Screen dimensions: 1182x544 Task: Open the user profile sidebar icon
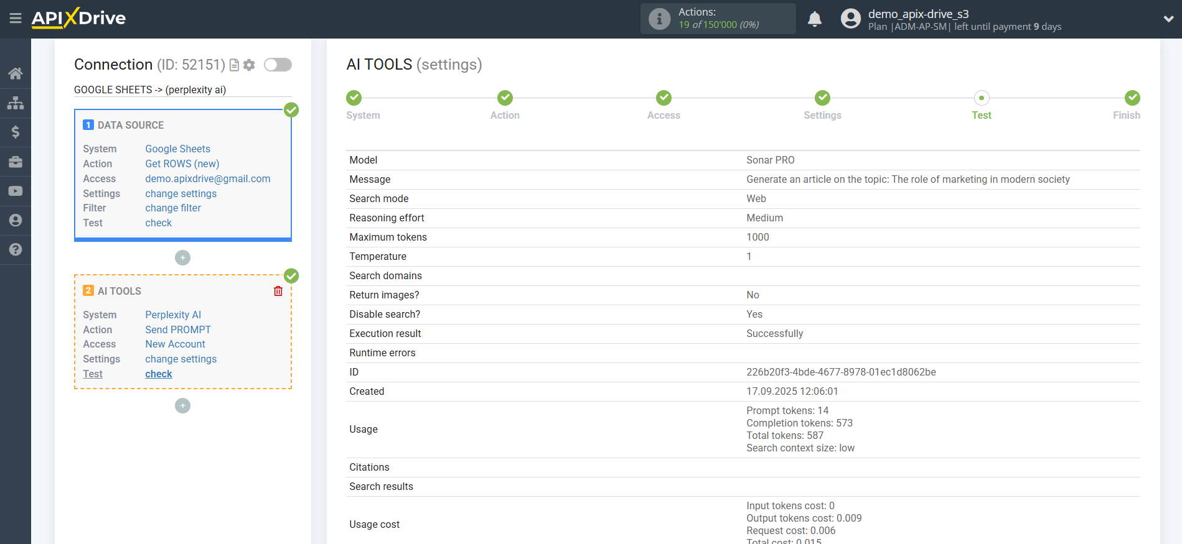pos(16,220)
